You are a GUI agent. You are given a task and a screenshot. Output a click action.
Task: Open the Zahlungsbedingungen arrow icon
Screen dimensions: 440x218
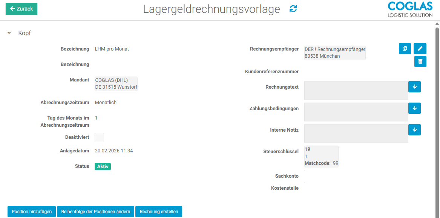click(414, 108)
